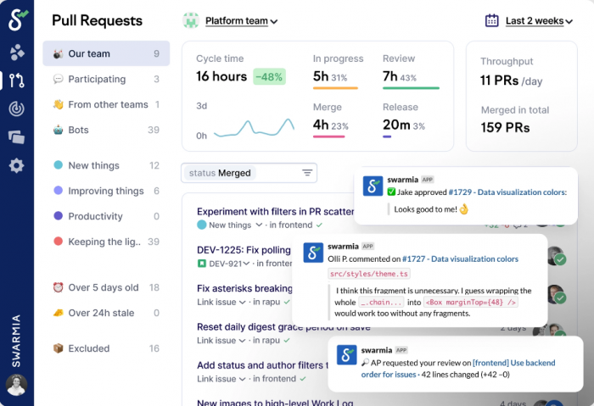The height and width of the screenshot is (406, 594).
Task: Open the stacked cards sidebar icon
Action: [17, 137]
